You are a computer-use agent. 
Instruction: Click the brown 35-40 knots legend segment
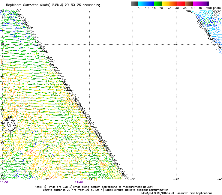tap(189, 4)
